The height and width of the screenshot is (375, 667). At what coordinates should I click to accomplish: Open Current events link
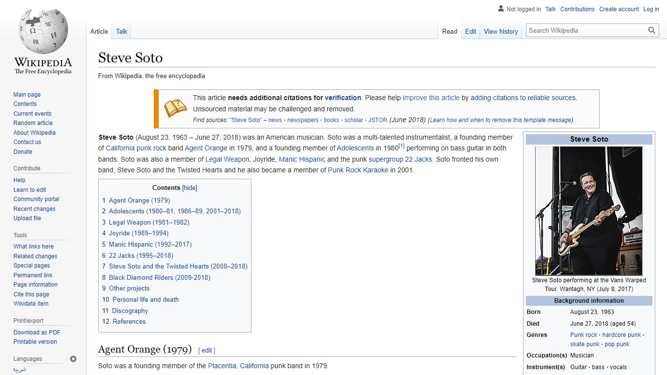tap(32, 114)
